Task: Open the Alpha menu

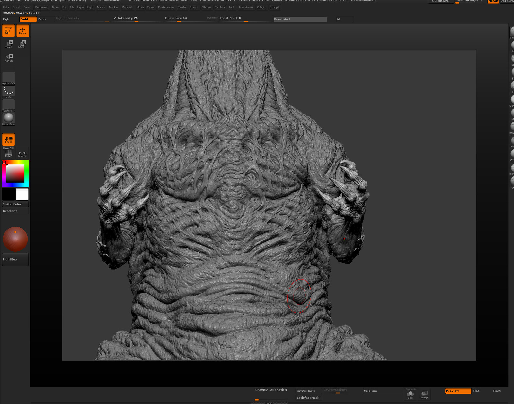Action: [x=6, y=7]
